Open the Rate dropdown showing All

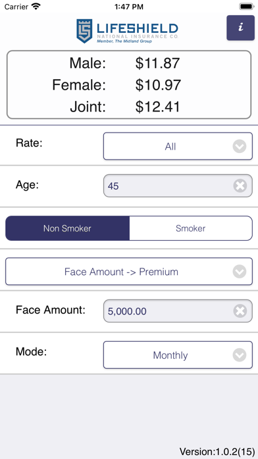178,146
